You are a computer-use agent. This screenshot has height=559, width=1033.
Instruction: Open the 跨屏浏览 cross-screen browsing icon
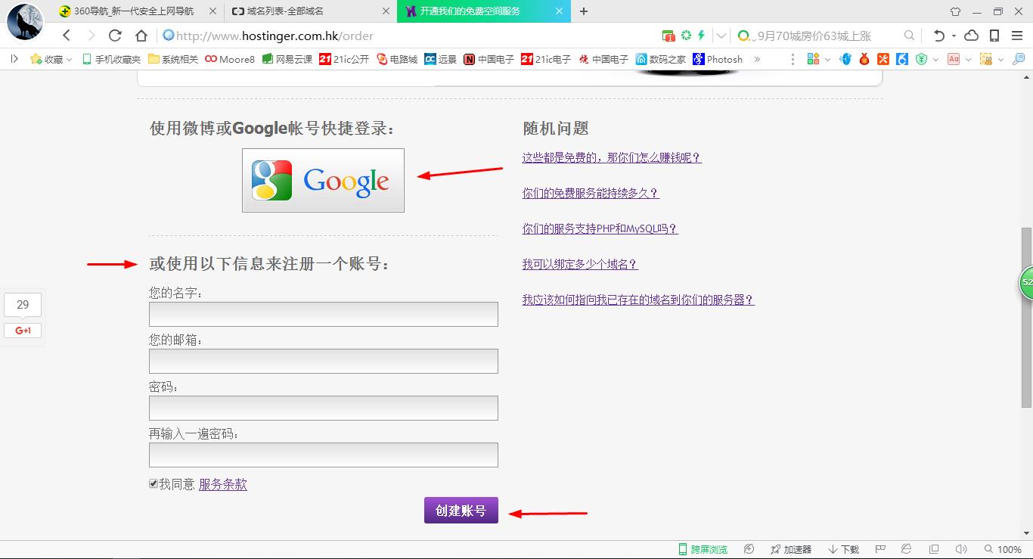[703, 549]
